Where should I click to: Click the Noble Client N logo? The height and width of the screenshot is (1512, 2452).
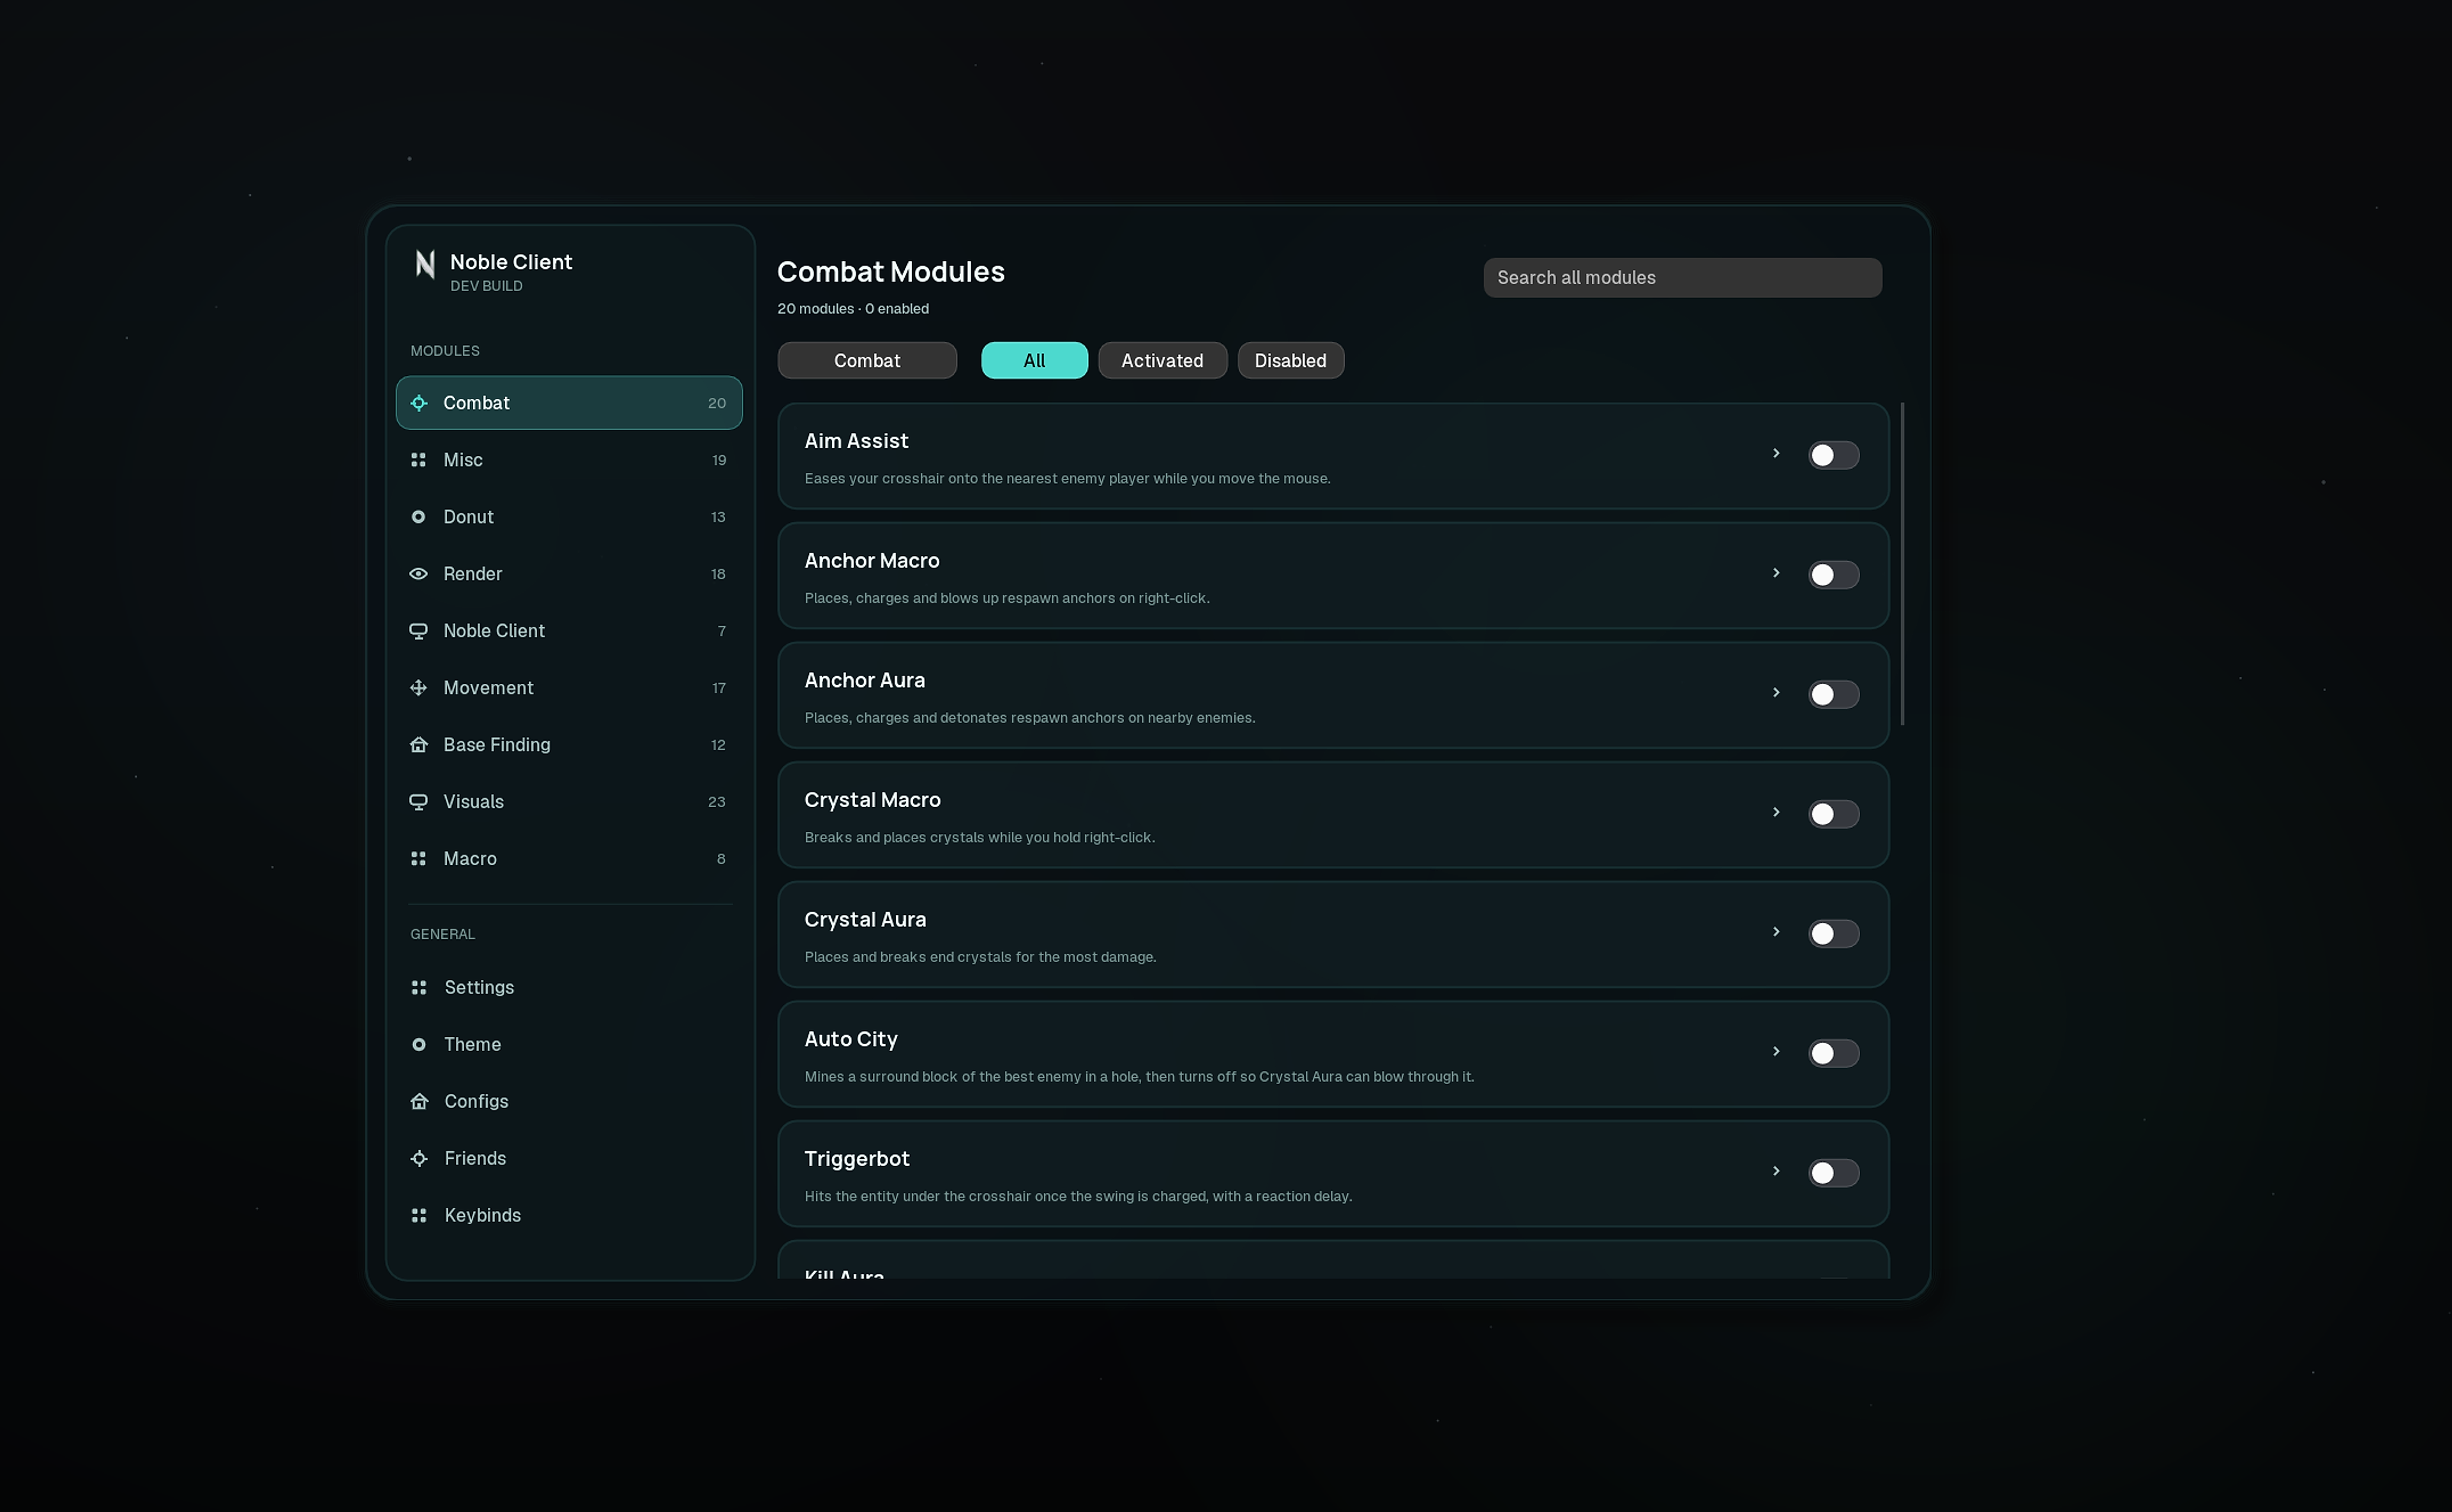[x=425, y=264]
